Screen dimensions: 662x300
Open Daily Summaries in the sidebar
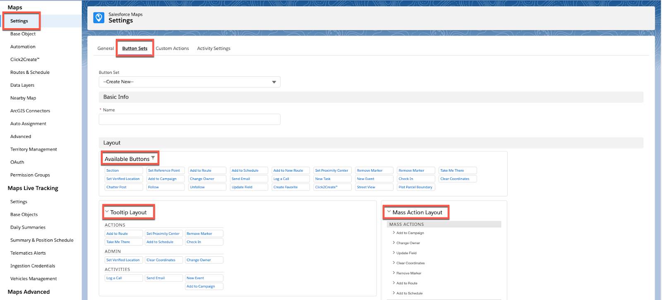(x=28, y=227)
